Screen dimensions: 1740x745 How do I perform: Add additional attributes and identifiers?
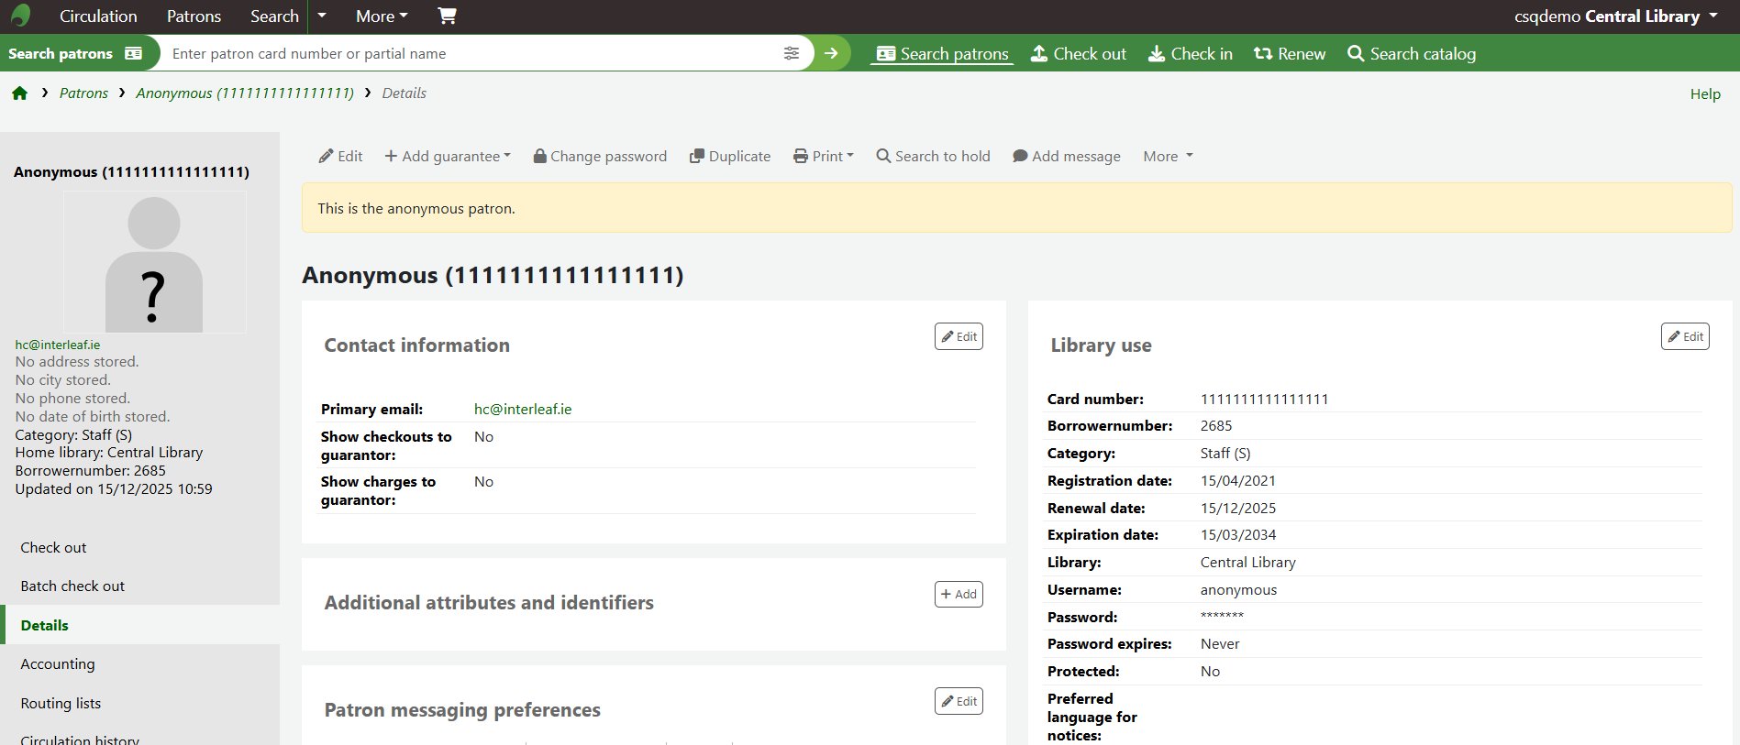point(959,594)
